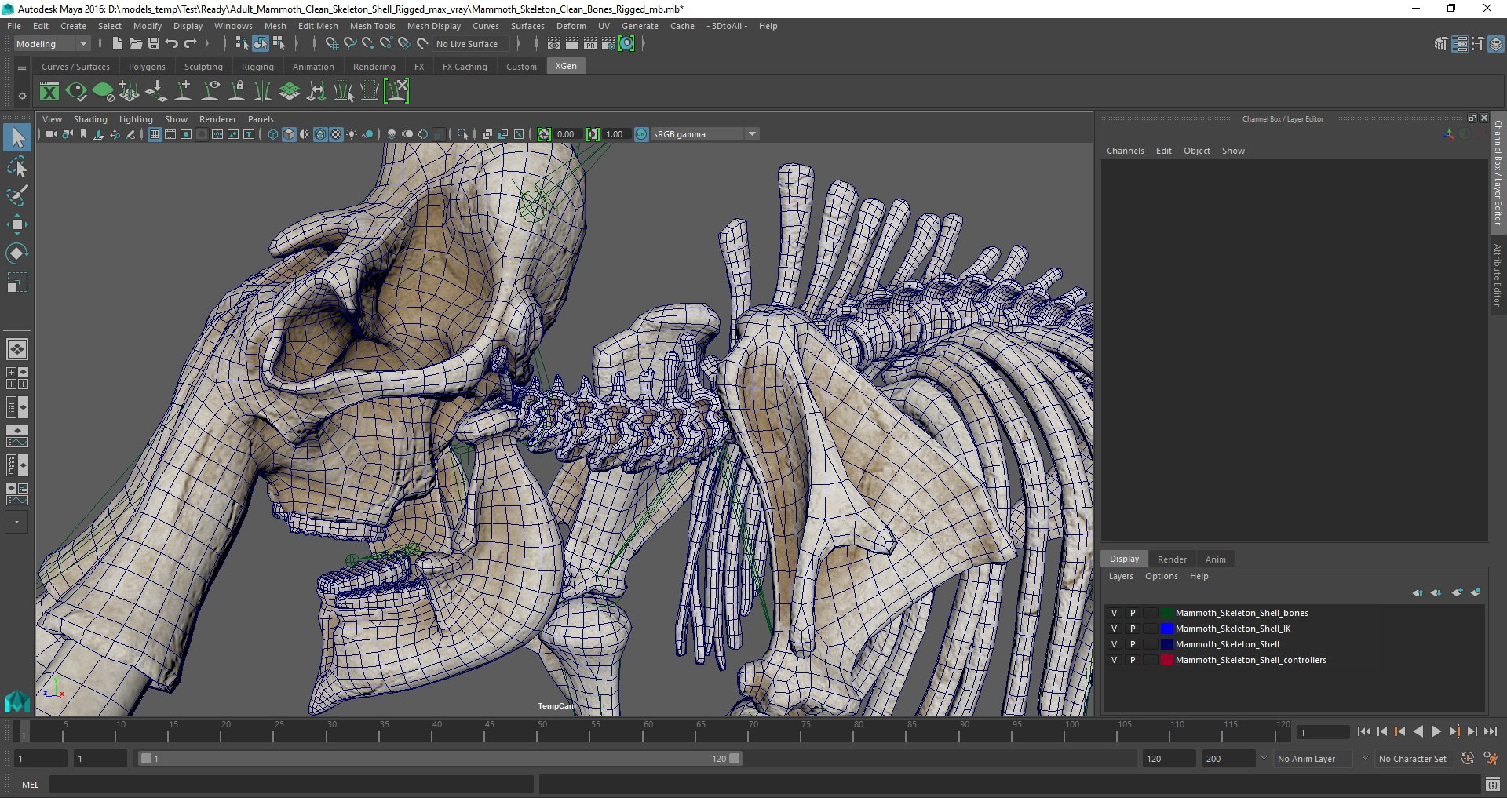
Task: Change color of Mammoth_Skeleton_Shell_IK layer swatch
Action: (1166, 629)
